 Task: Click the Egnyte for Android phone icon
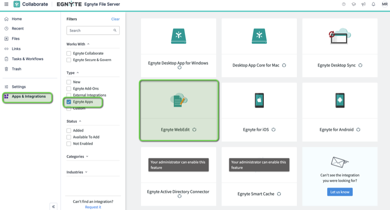(340, 100)
